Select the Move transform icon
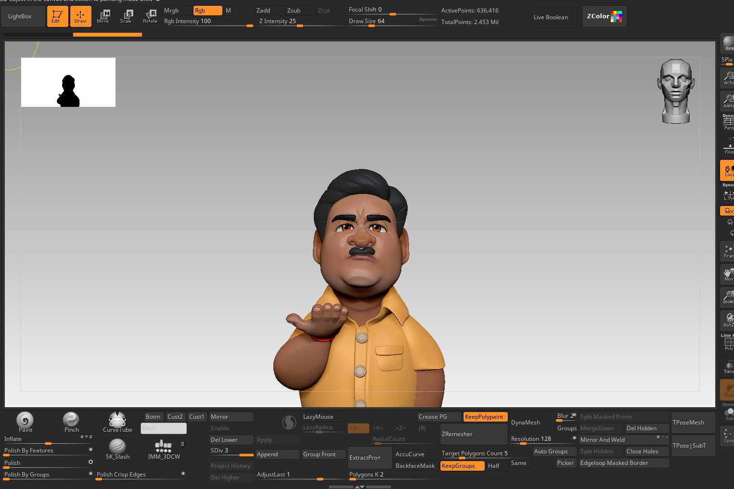The width and height of the screenshot is (734, 489). click(103, 16)
